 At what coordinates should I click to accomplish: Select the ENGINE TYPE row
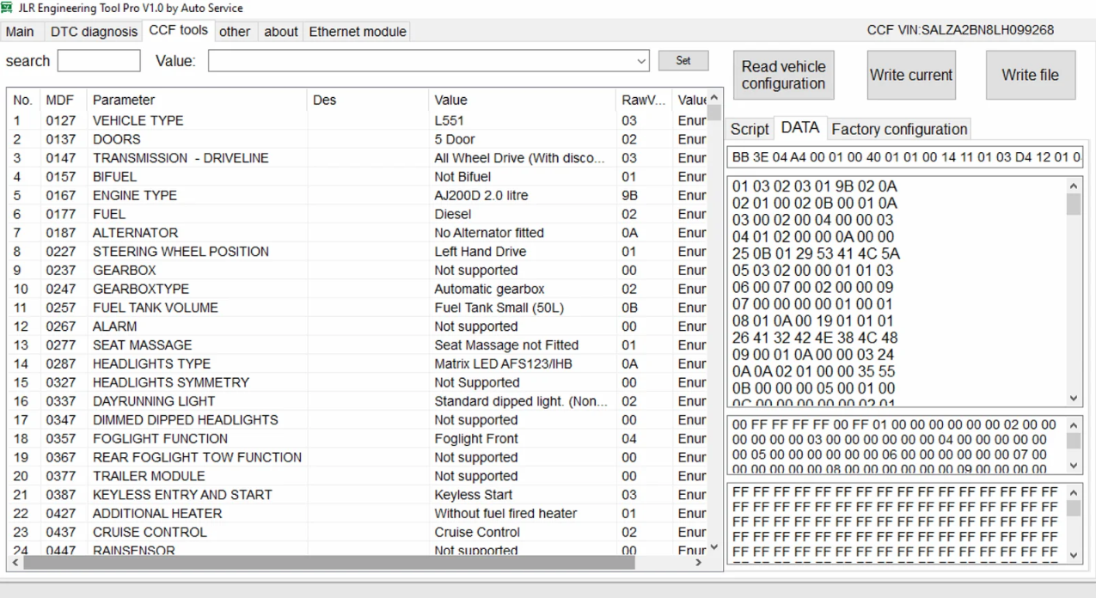(357, 196)
